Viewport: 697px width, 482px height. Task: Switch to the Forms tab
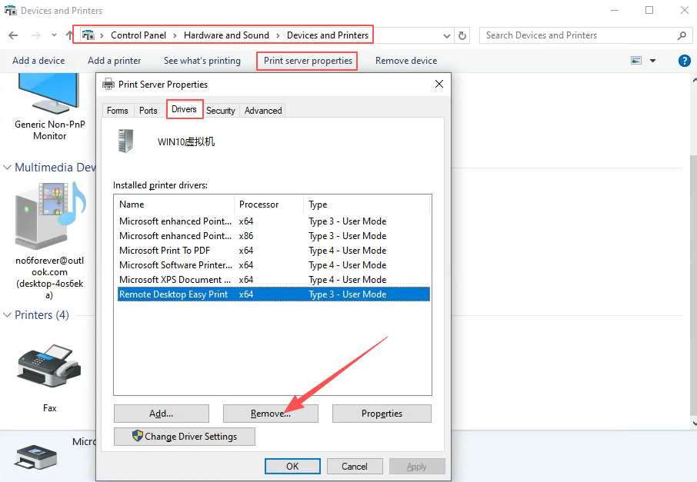118,111
